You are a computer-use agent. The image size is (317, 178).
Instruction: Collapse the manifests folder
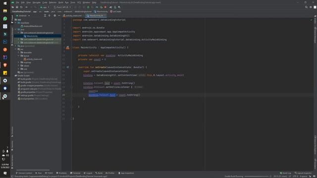pyautogui.click(x=15, y=23)
